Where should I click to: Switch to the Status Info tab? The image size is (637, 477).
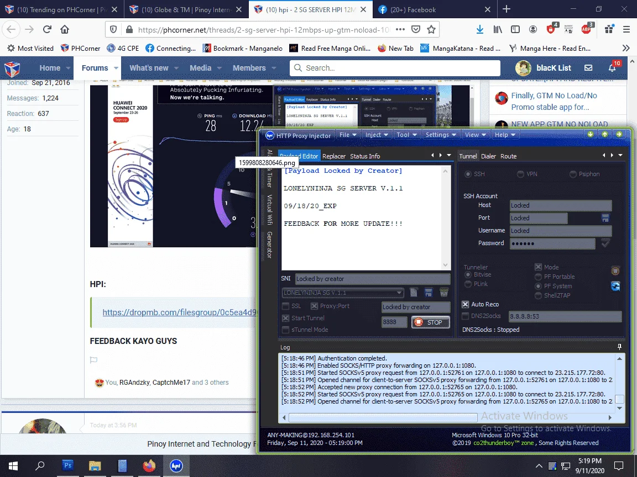point(365,156)
